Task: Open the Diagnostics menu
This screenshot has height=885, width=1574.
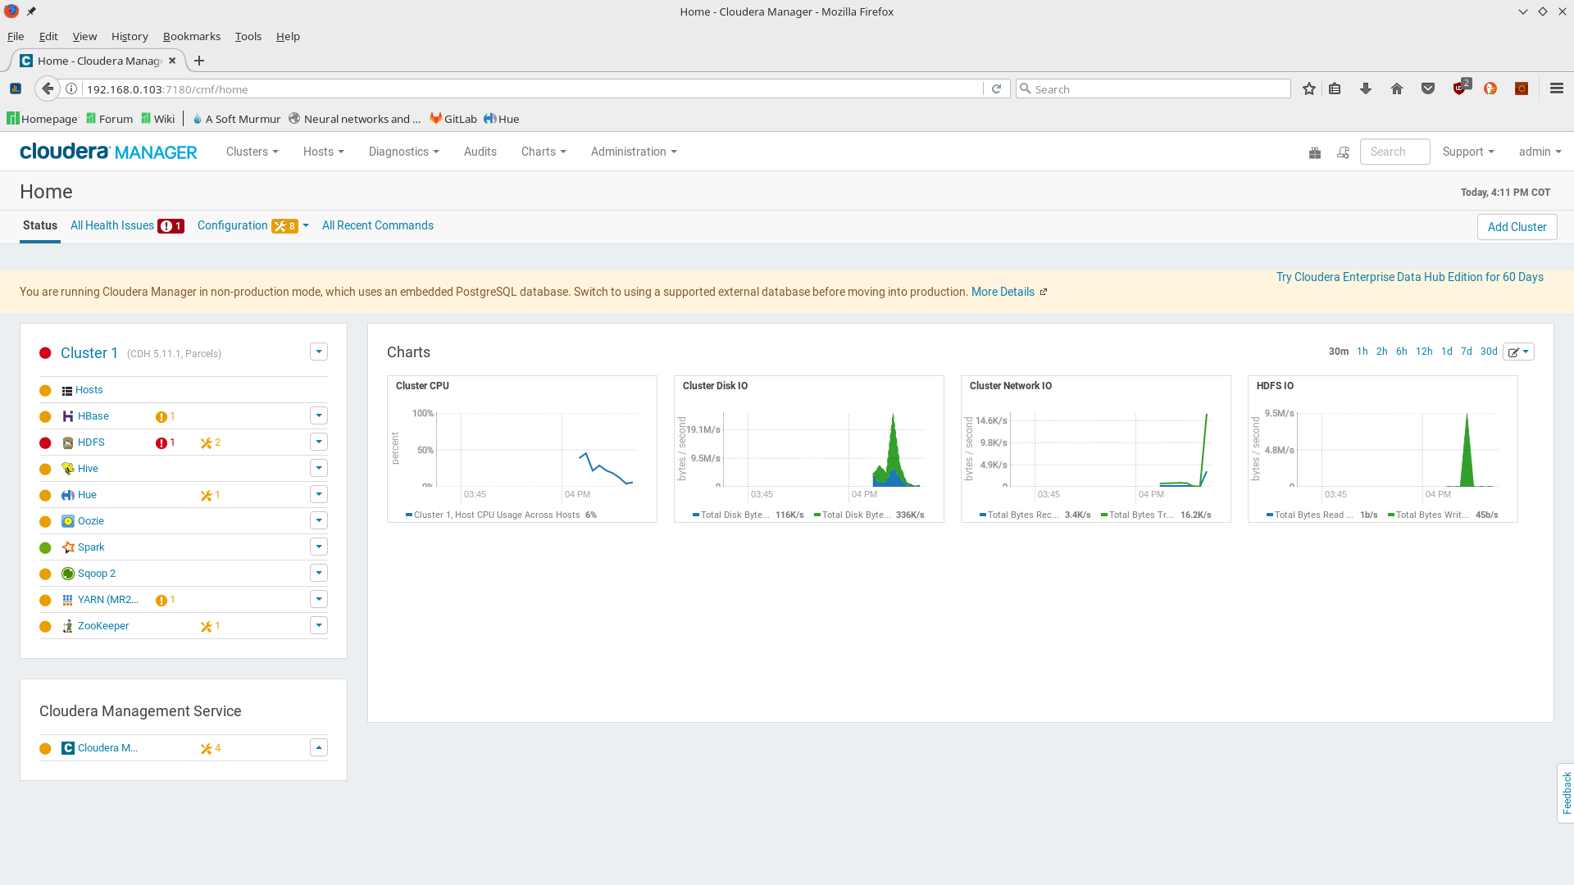Action: 404,152
